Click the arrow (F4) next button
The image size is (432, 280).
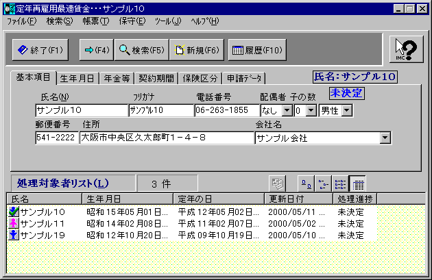(x=97, y=50)
